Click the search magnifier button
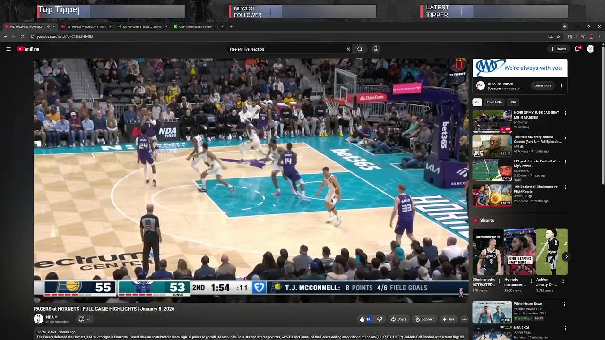 pyautogui.click(x=360, y=49)
